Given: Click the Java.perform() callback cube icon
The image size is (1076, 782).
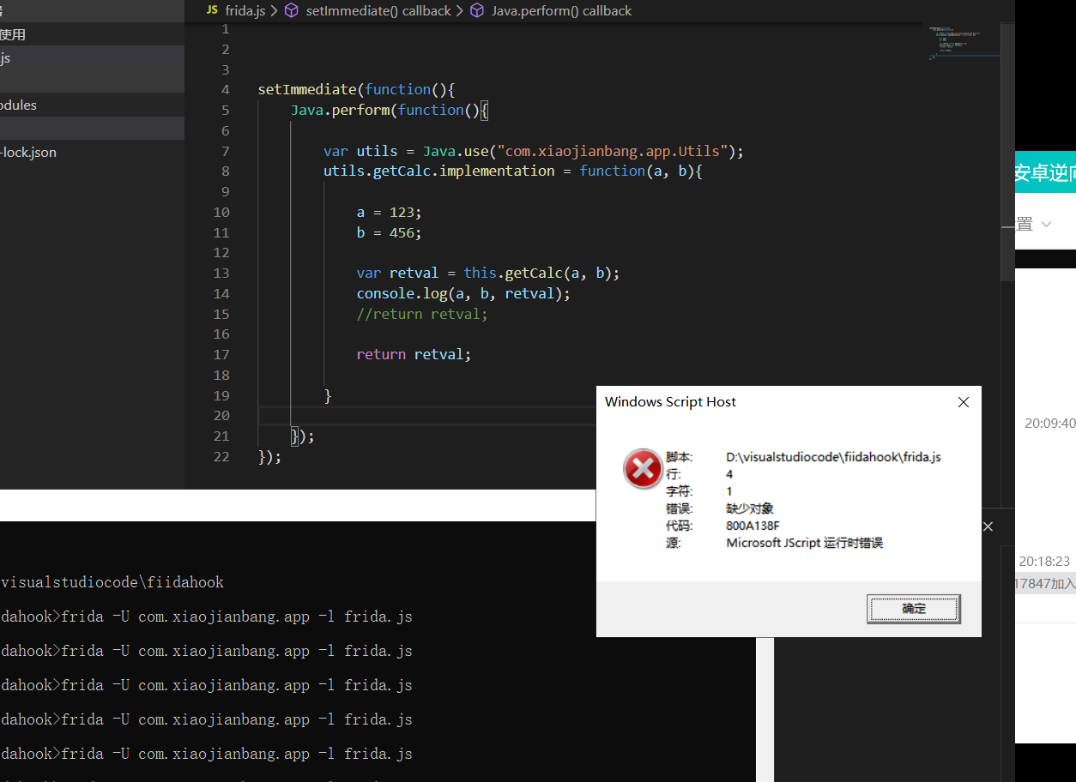Looking at the screenshot, I should tap(477, 10).
